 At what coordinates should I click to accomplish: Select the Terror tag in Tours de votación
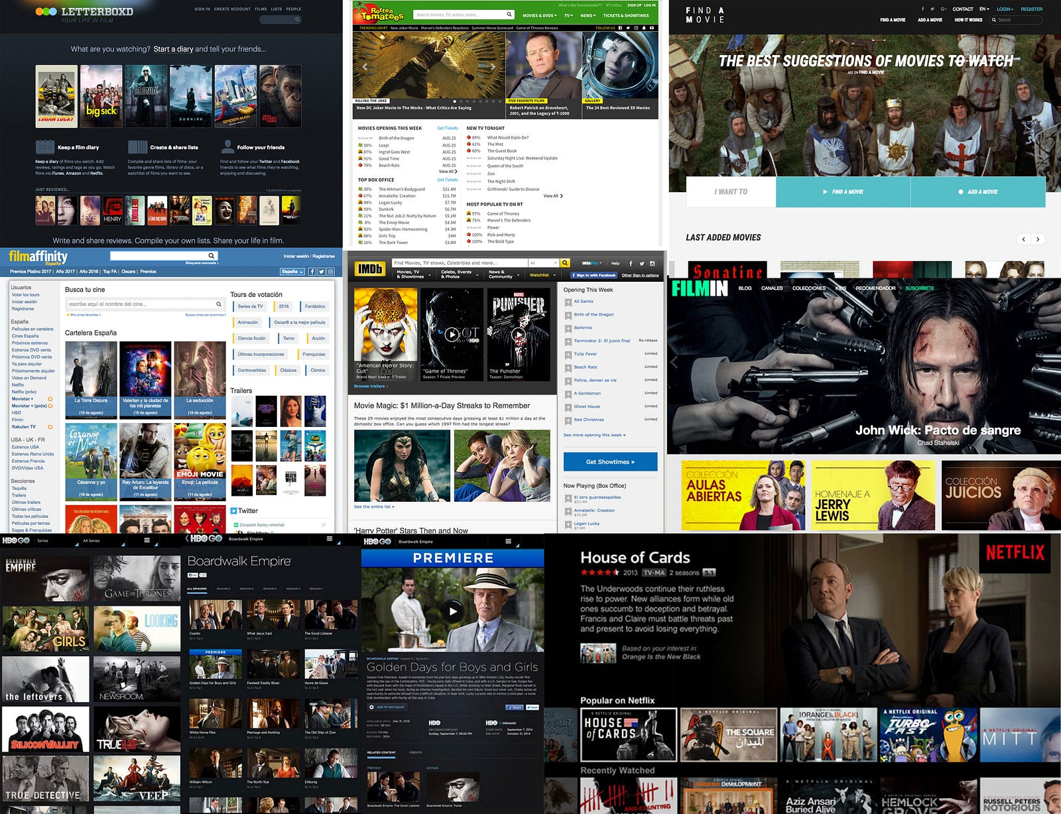(x=289, y=338)
